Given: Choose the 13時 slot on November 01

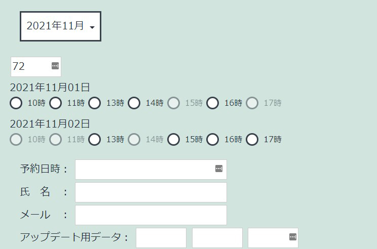Looking at the screenshot, I should tap(95, 103).
